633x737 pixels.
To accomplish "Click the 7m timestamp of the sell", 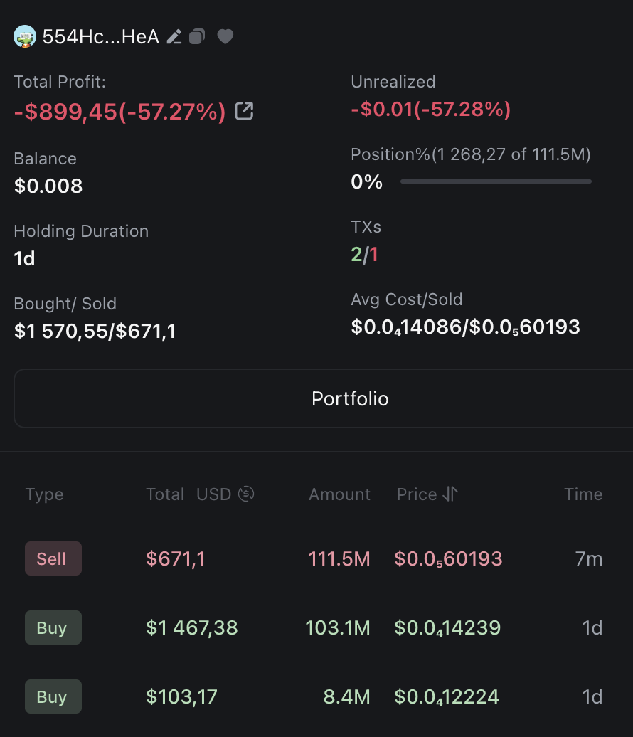I will click(x=589, y=559).
